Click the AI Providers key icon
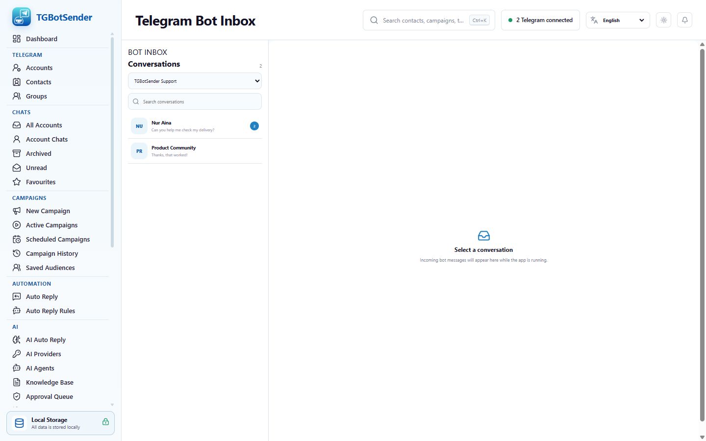Image resolution: width=706 pixels, height=441 pixels. [17, 354]
